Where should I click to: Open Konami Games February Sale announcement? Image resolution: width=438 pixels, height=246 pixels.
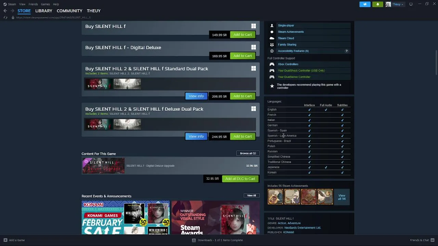126,218
